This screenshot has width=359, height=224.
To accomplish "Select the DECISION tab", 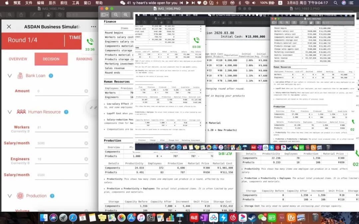I will pos(51,59).
